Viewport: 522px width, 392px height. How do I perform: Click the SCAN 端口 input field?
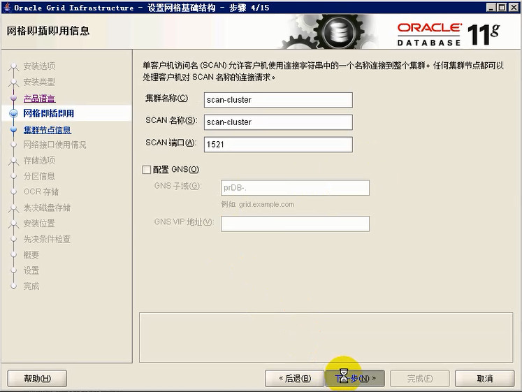(x=278, y=145)
